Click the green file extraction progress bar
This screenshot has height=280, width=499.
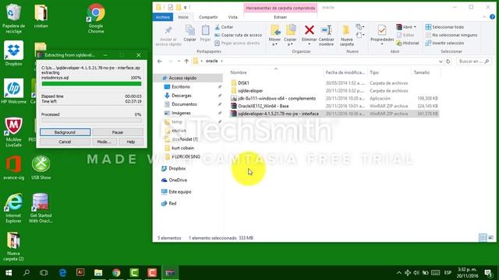point(91,84)
